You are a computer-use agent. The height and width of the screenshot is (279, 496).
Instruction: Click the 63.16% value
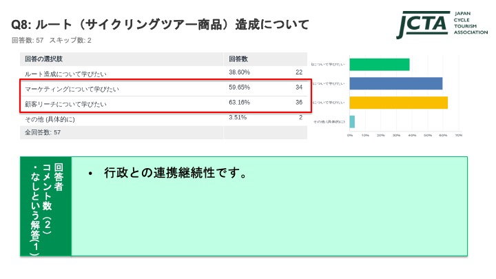pos(239,103)
